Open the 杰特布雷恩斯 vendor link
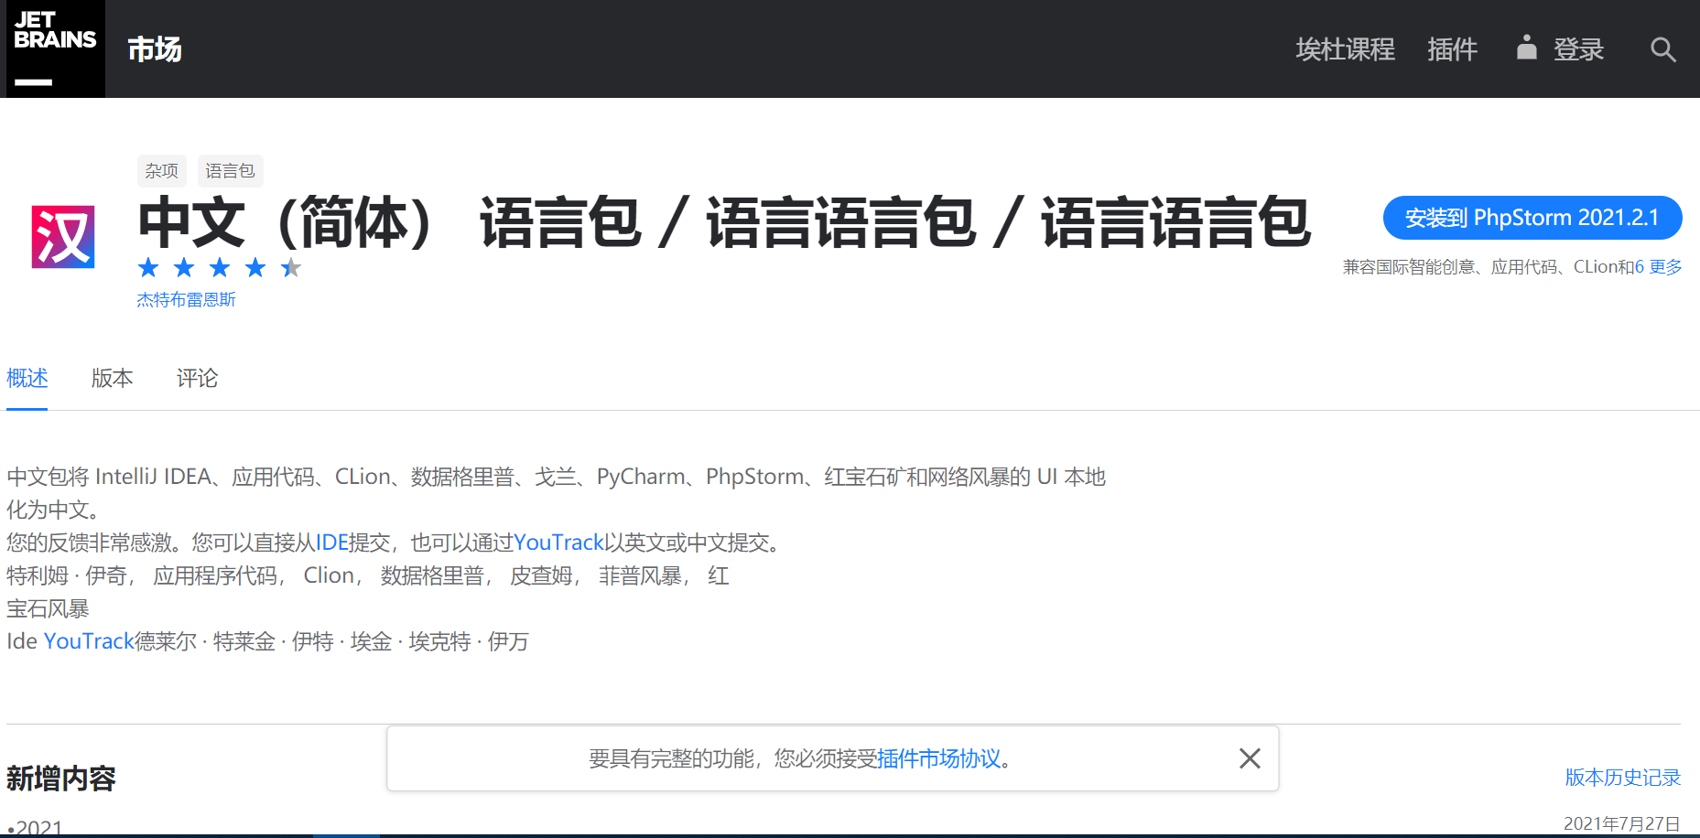Viewport: 1700px width, 838px height. [187, 300]
